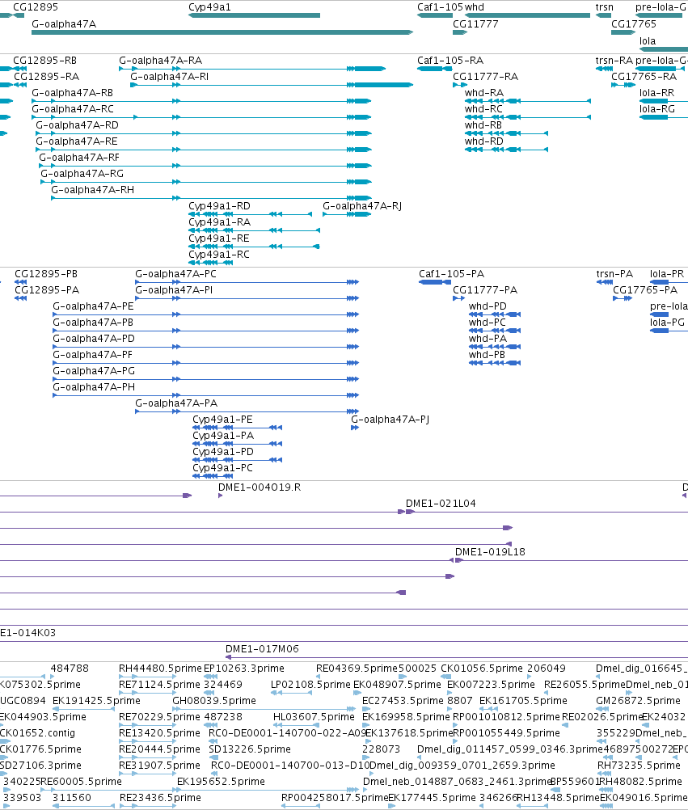
Task: Click G-oalpha47A-PF protein label
Action: [x=92, y=354]
